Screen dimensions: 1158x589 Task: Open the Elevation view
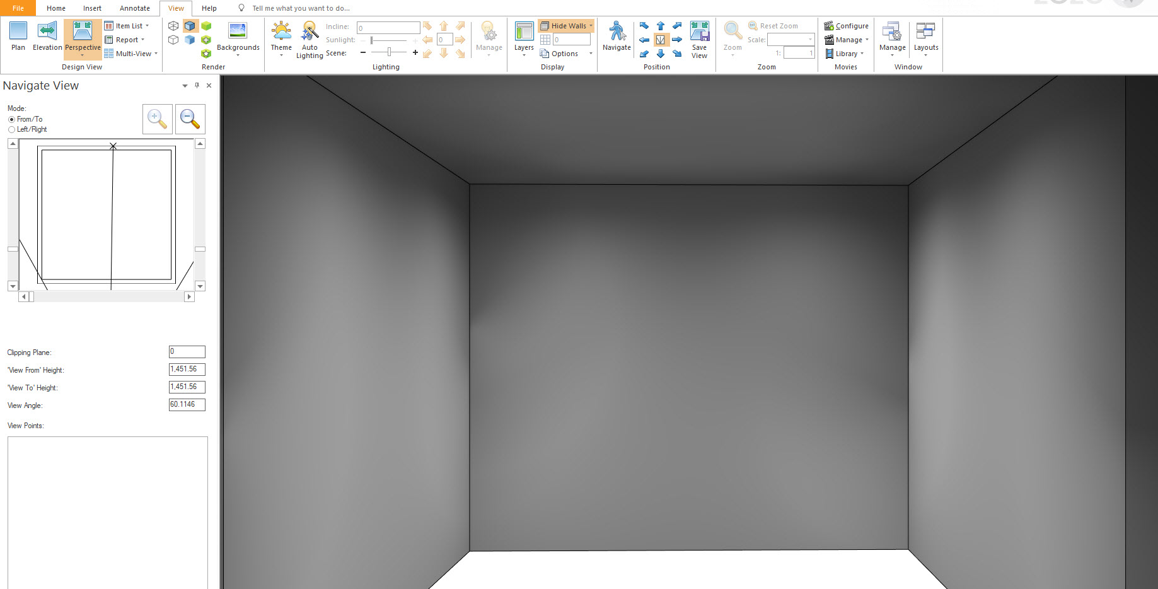47,36
